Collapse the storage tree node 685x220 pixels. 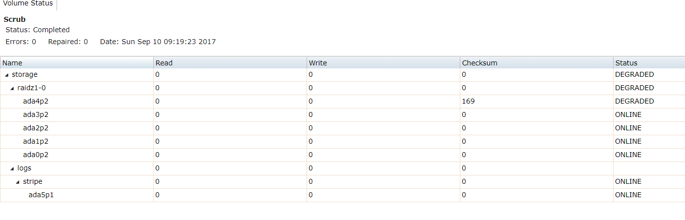point(6,75)
